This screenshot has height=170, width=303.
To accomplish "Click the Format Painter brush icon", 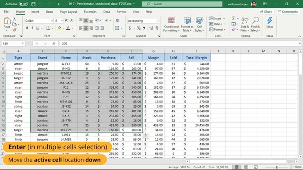I will [14, 30].
